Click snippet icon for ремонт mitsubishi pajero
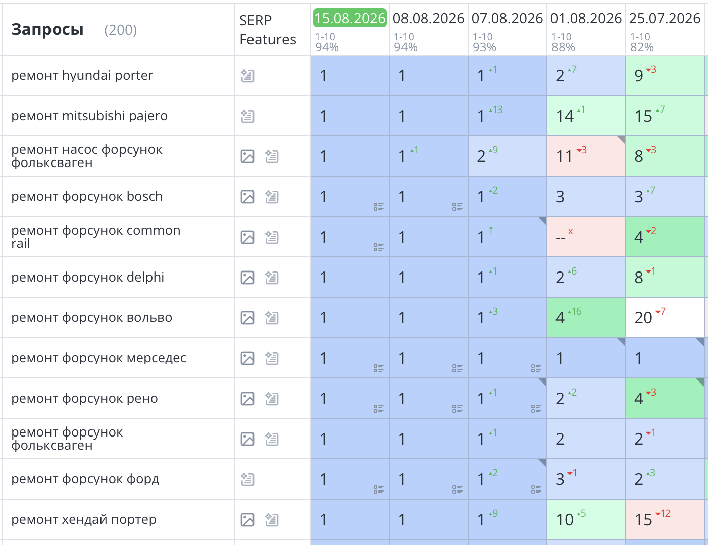This screenshot has width=708, height=545. [x=247, y=116]
